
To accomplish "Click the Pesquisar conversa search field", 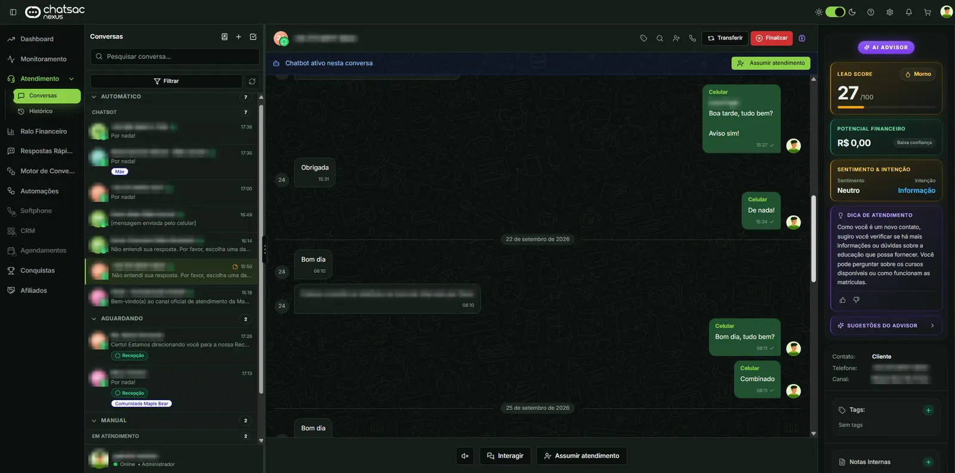I will (x=175, y=57).
